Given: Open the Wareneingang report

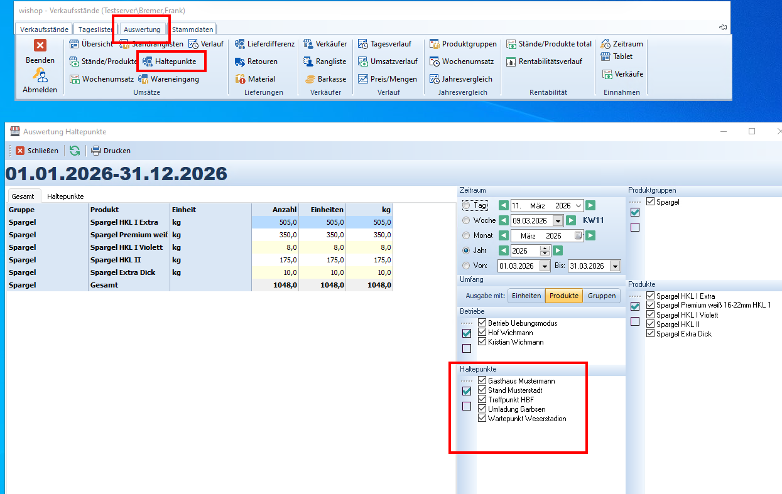Looking at the screenshot, I should coord(168,79).
